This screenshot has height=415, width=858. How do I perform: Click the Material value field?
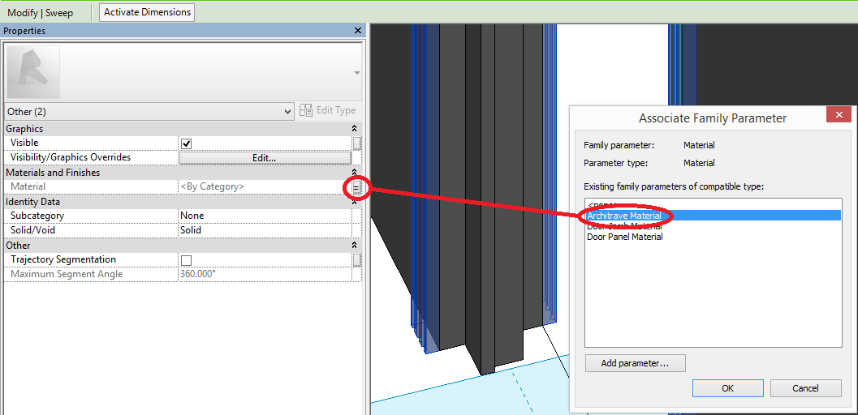(264, 186)
